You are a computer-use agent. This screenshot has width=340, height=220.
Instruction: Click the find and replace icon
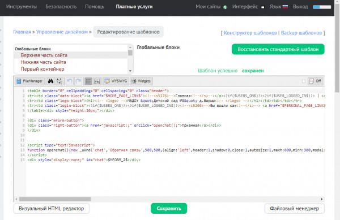(x=59, y=81)
